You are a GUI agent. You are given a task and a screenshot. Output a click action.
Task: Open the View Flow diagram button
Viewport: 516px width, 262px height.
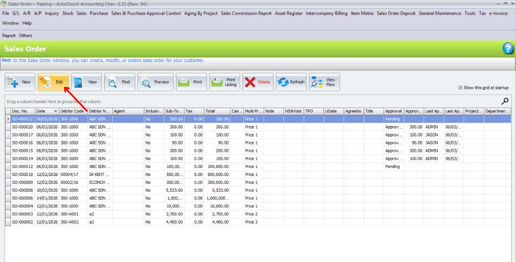[325, 82]
